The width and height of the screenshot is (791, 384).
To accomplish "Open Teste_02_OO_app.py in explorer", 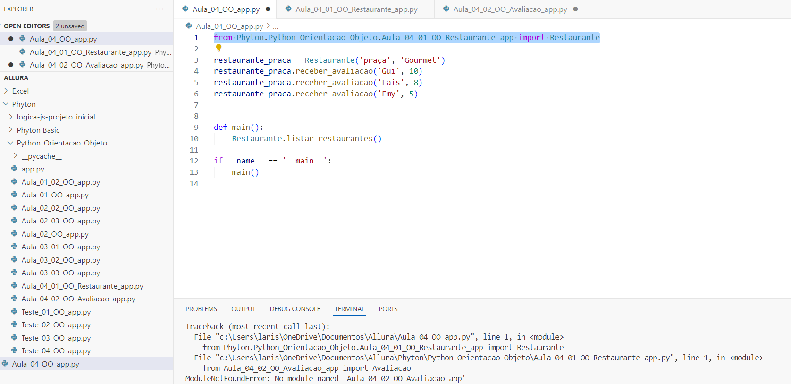I will tap(56, 324).
